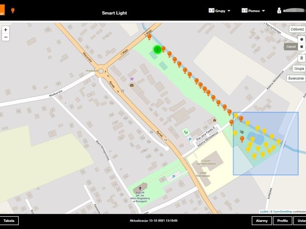Expand the Grupy dropdown menu
Image resolution: width=306 pixels, height=229 pixels.
[220, 11]
